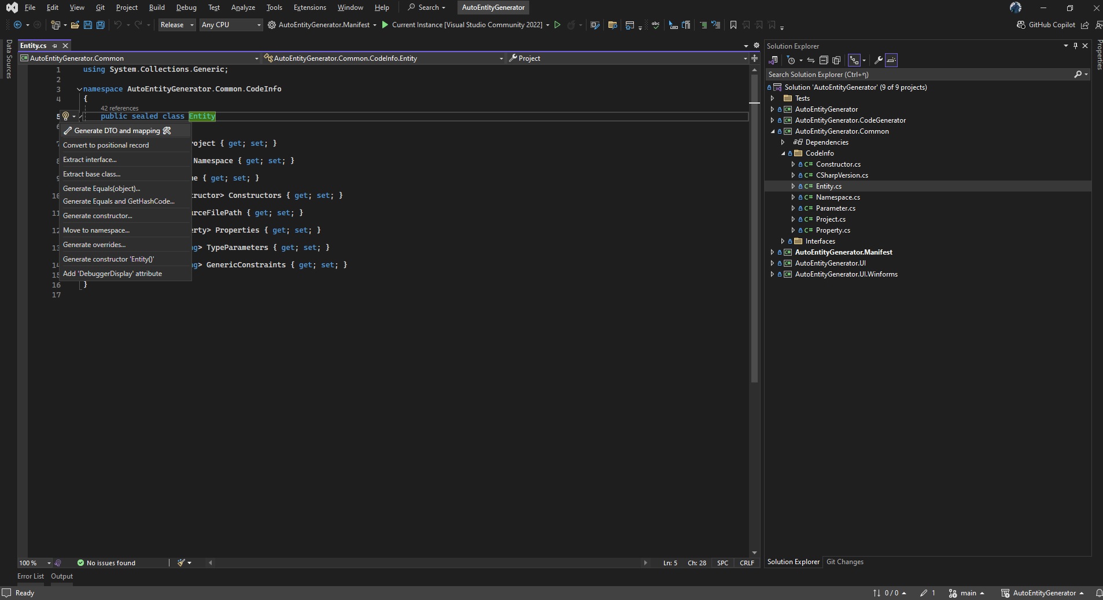
Task: Click the split editor window handle
Action: [x=754, y=58]
